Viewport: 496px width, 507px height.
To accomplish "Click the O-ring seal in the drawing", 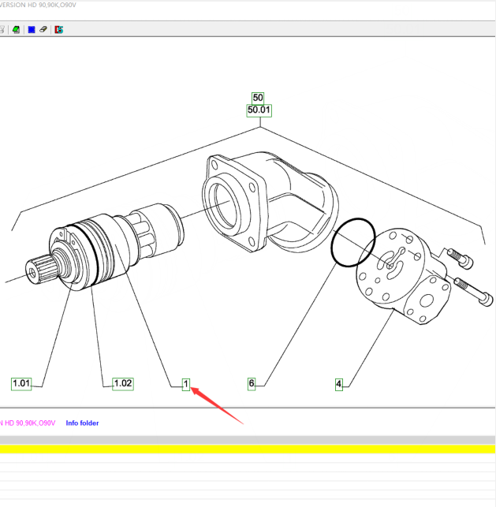I will [x=334, y=237].
